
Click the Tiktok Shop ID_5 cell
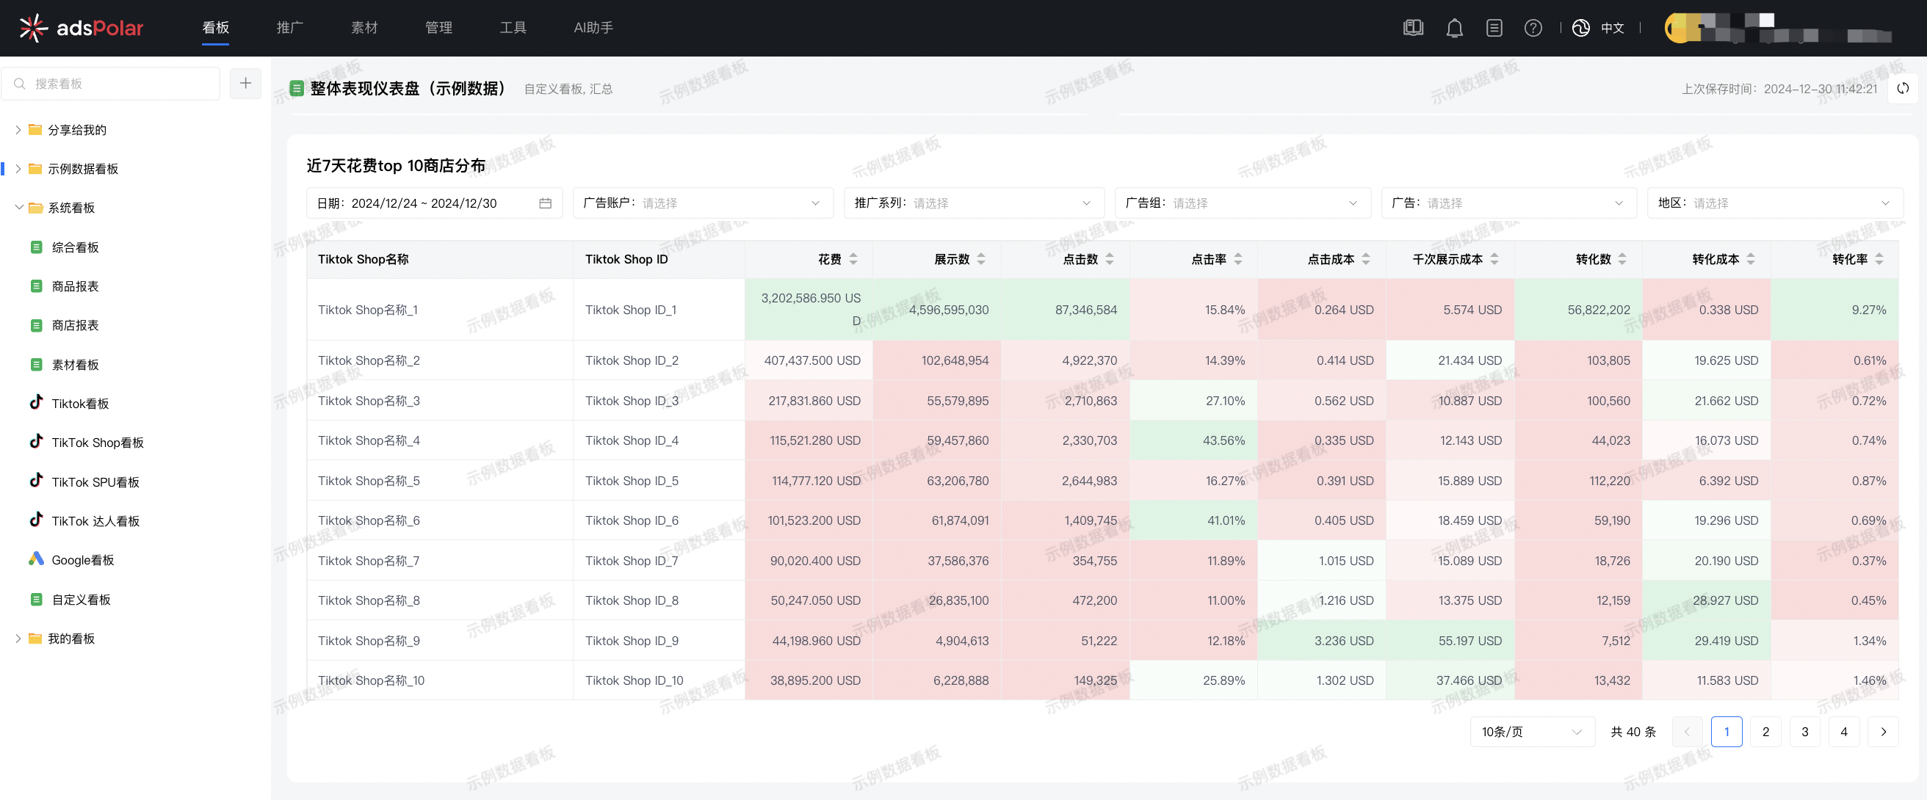pyautogui.click(x=658, y=481)
